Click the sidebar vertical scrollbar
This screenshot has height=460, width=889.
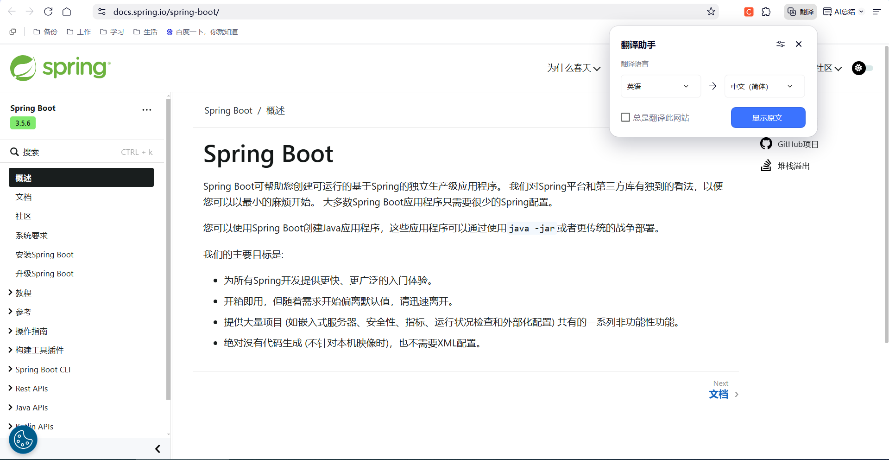(x=168, y=248)
